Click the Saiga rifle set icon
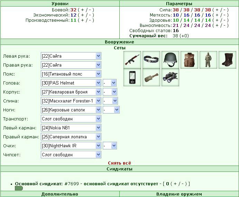The image size is (239, 197). click(132, 60)
